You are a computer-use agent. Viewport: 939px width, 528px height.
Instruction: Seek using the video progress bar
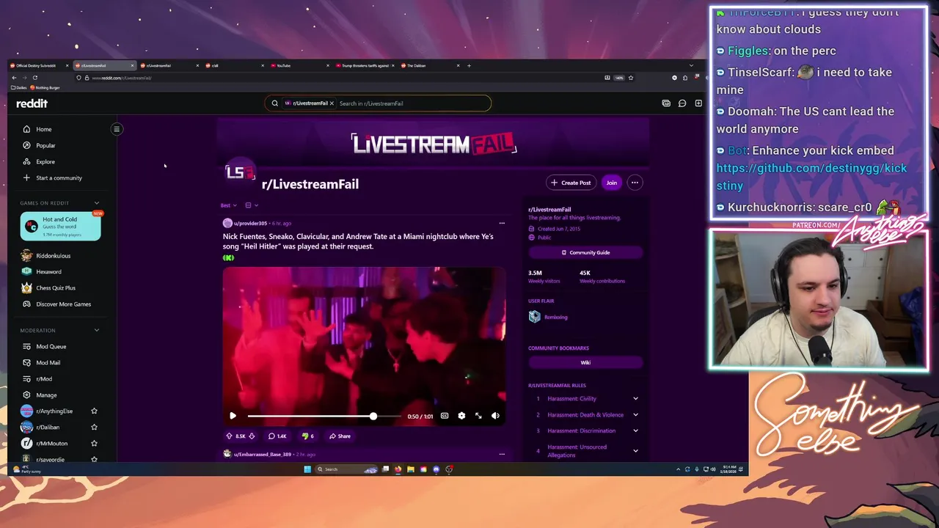324,416
